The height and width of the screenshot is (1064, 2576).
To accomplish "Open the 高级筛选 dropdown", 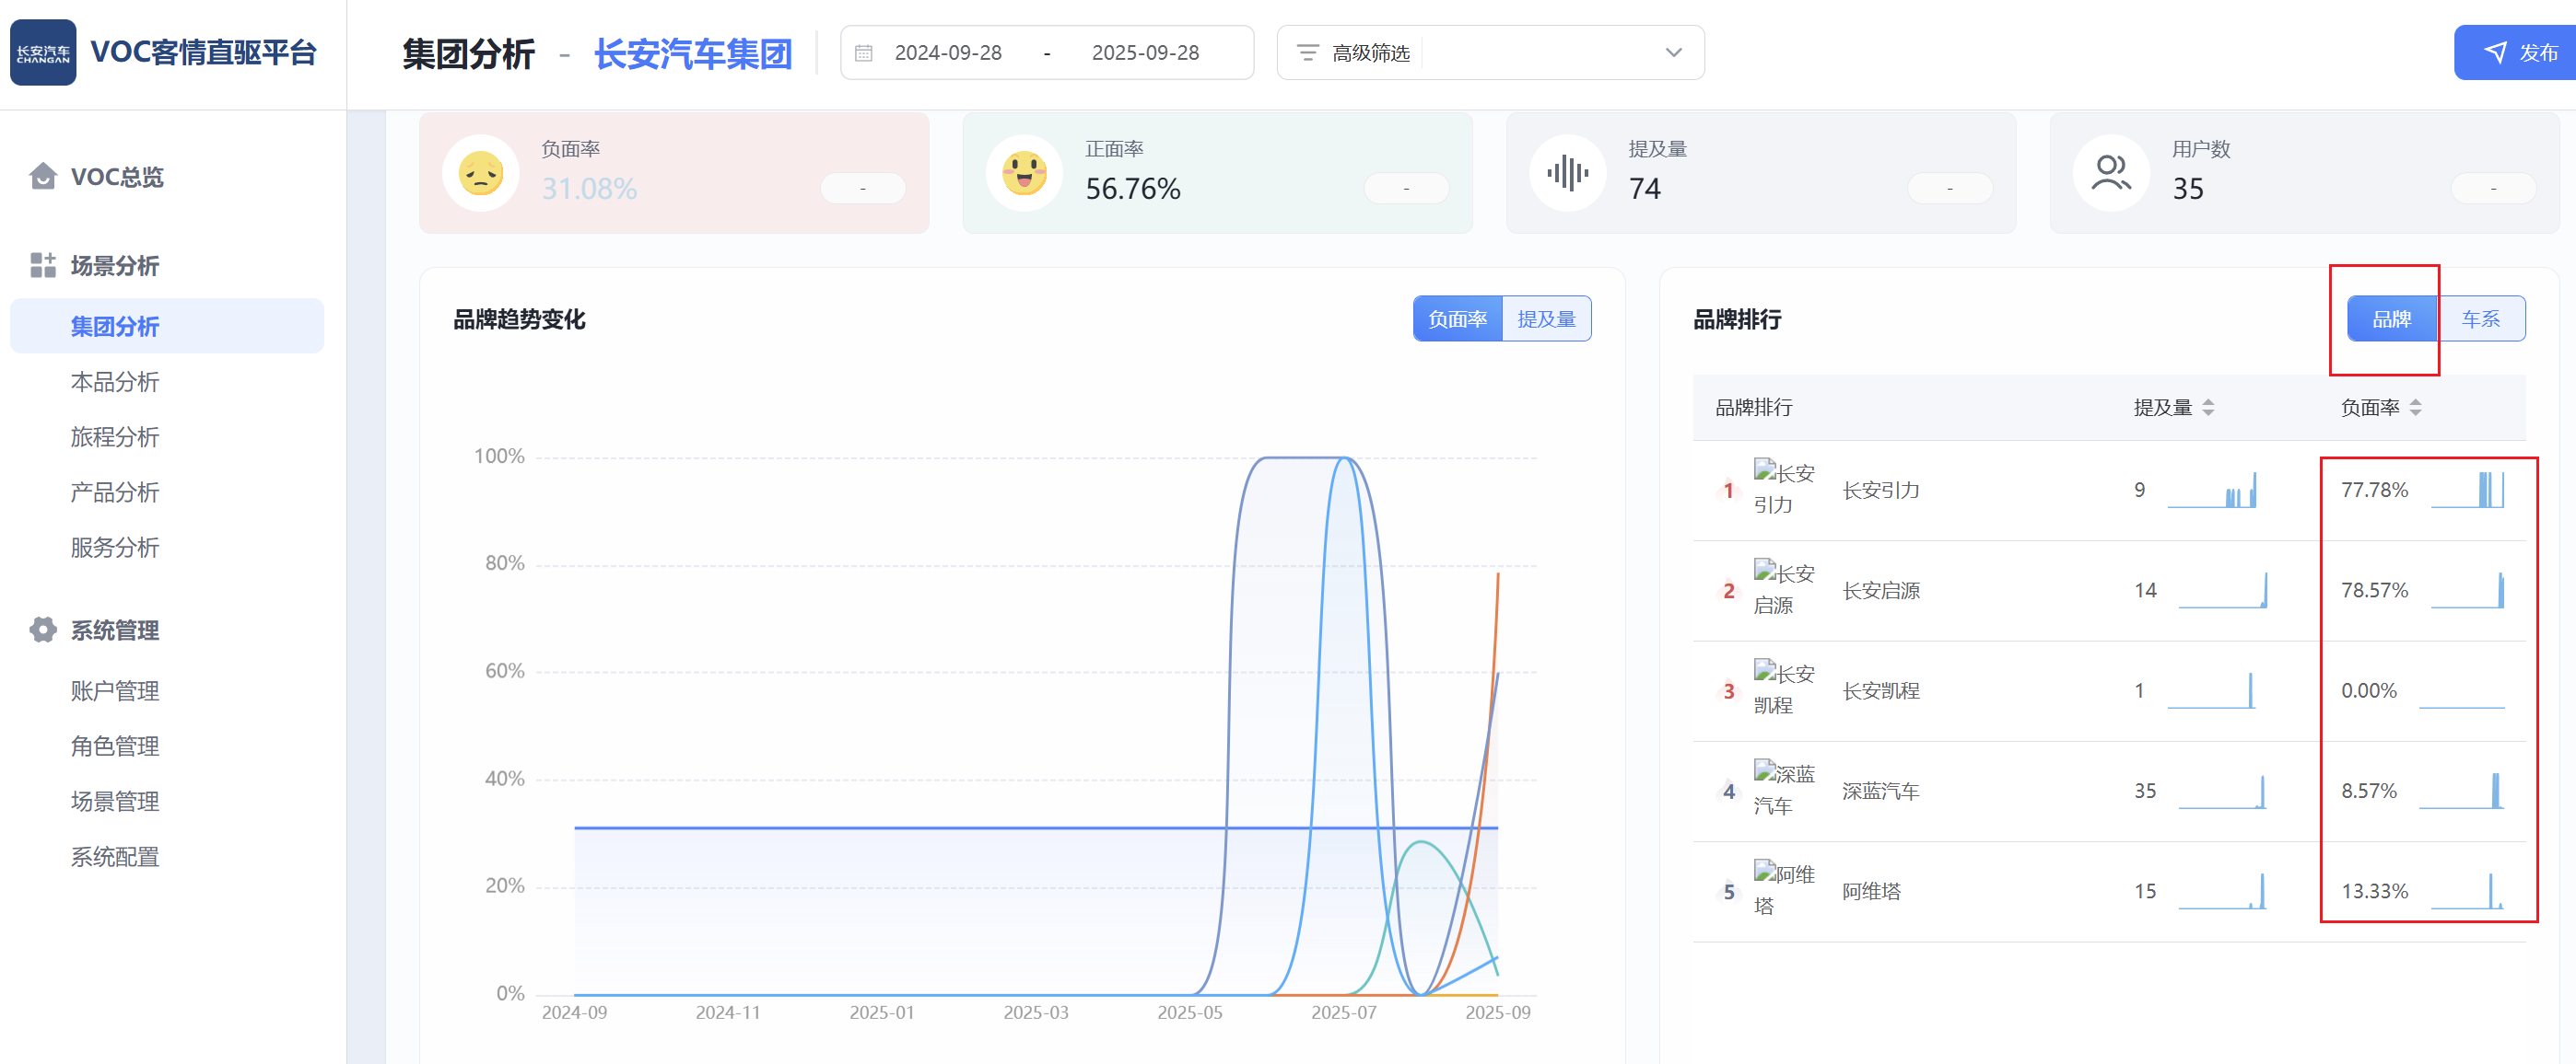I will click(1490, 53).
